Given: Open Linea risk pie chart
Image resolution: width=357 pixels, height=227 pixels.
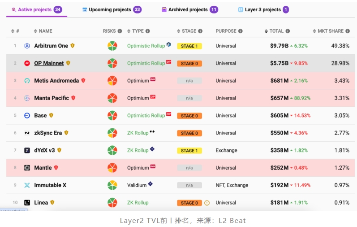Looking at the screenshot, I should pos(112,203).
